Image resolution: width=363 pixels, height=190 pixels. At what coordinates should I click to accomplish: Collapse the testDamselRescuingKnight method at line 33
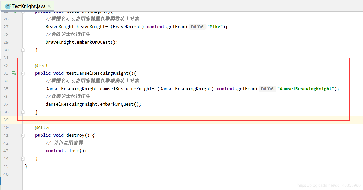23,73
